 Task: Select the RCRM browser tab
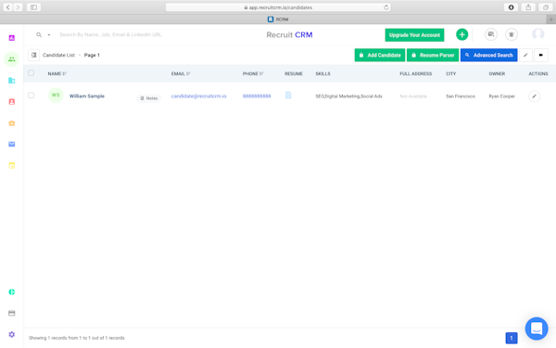coord(278,19)
